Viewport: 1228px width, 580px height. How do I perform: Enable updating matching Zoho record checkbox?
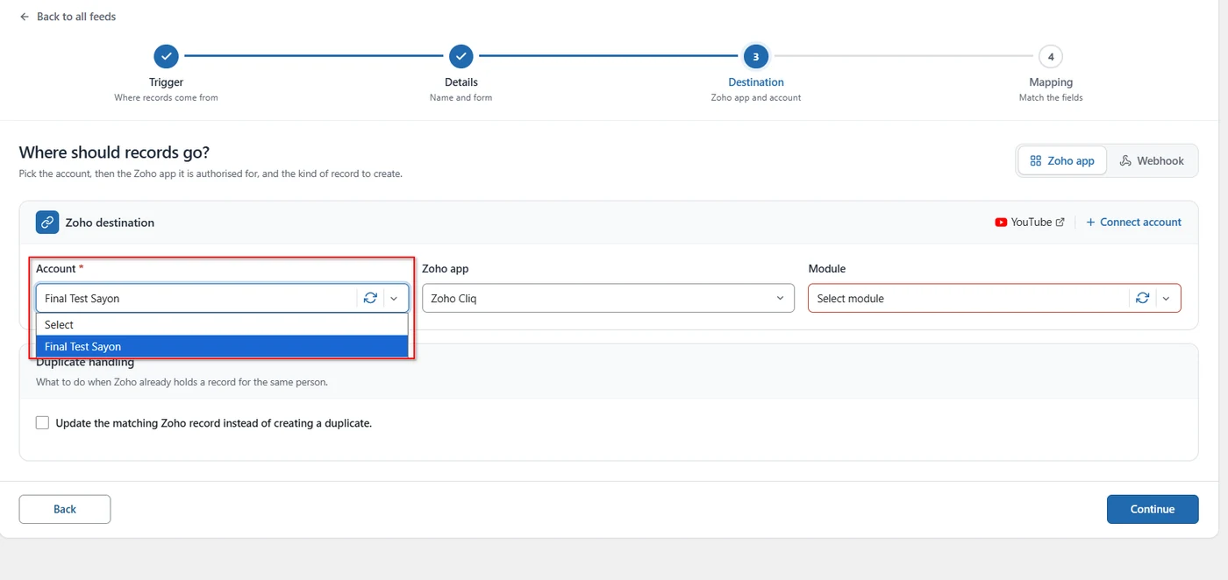coord(42,423)
